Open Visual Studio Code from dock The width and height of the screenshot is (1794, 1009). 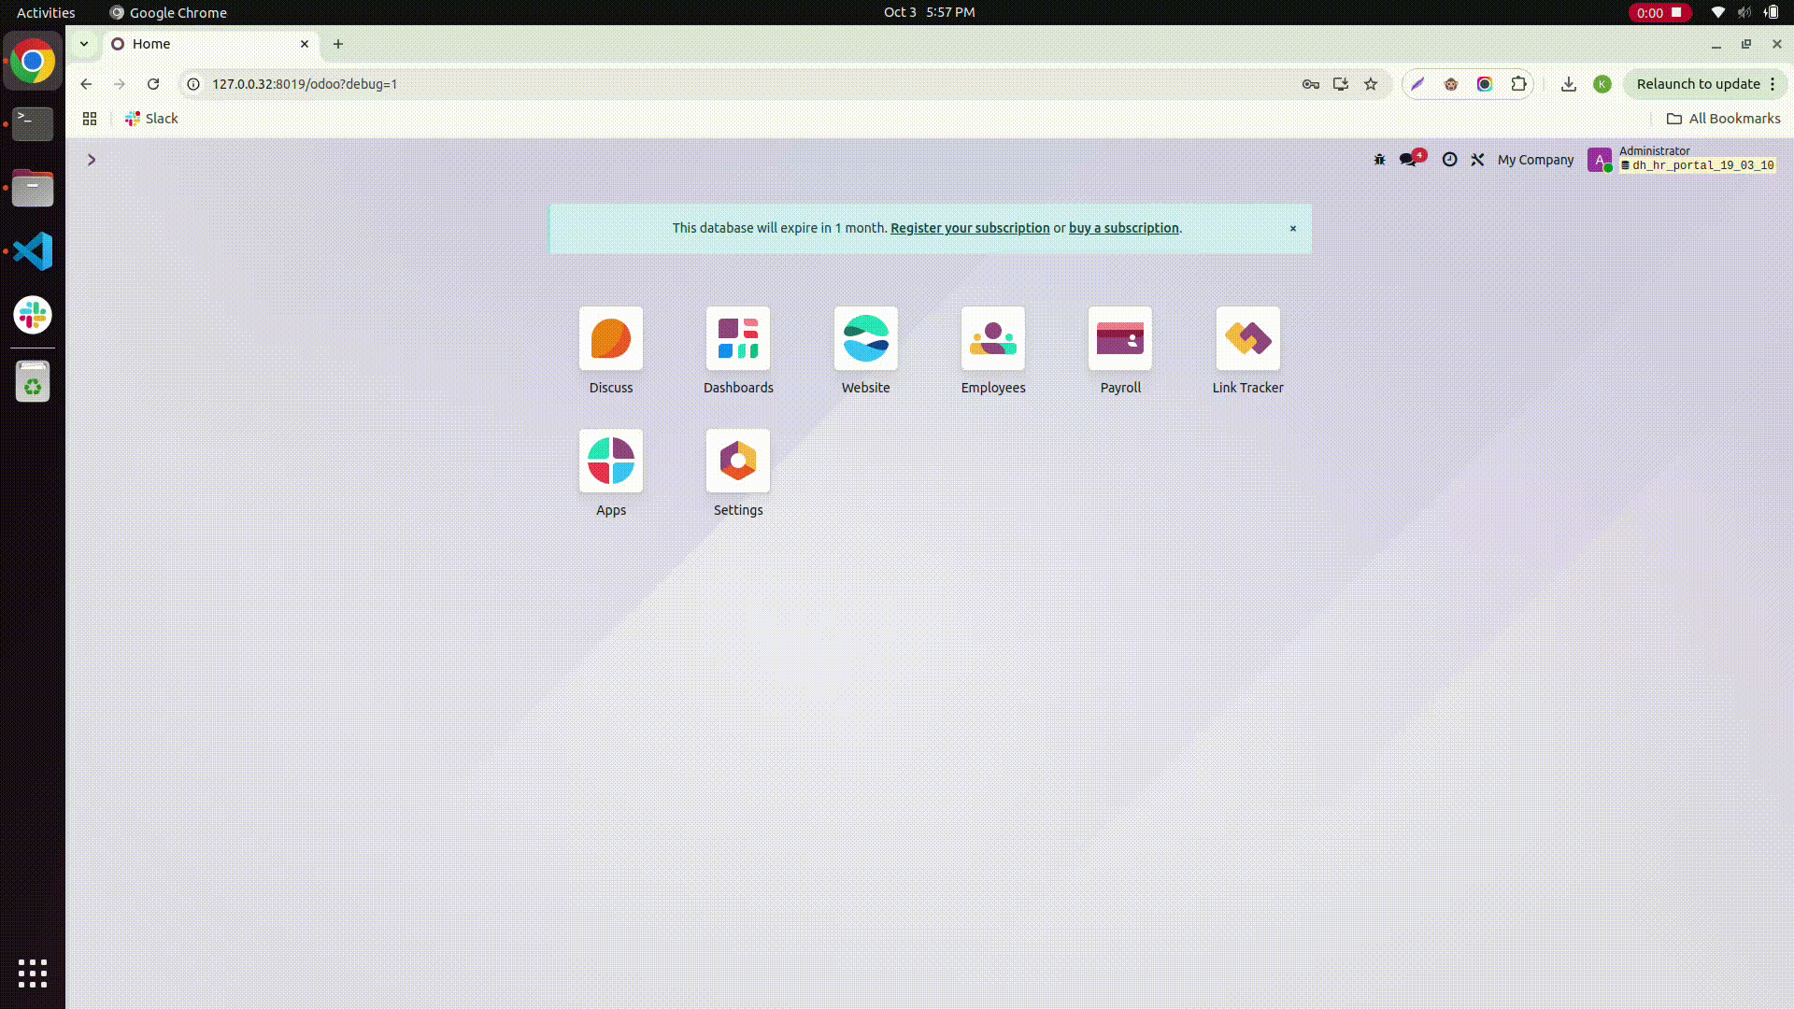(x=33, y=251)
